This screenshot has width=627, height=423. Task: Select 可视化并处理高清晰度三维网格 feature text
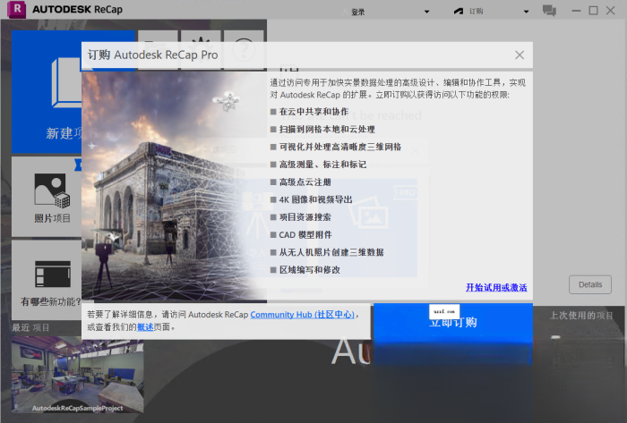pos(340,147)
